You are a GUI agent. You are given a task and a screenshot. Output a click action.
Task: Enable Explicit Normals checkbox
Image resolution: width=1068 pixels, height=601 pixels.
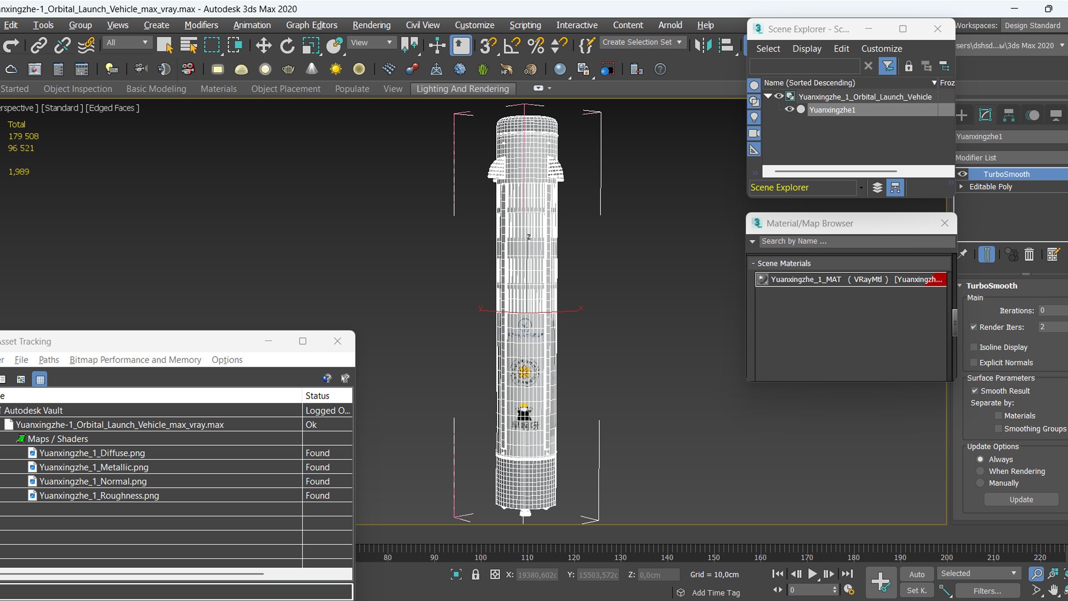coord(973,362)
